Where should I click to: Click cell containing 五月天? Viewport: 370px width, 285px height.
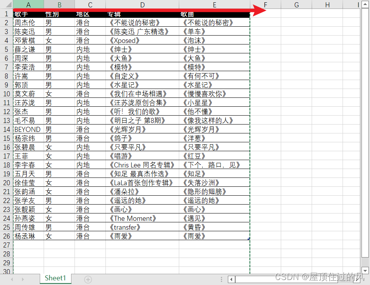(x=29, y=174)
